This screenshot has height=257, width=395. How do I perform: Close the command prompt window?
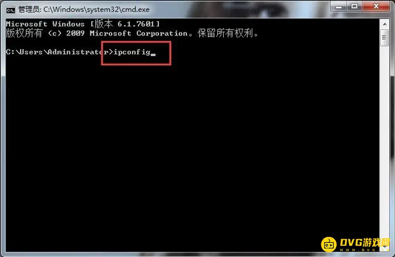[376, 6]
